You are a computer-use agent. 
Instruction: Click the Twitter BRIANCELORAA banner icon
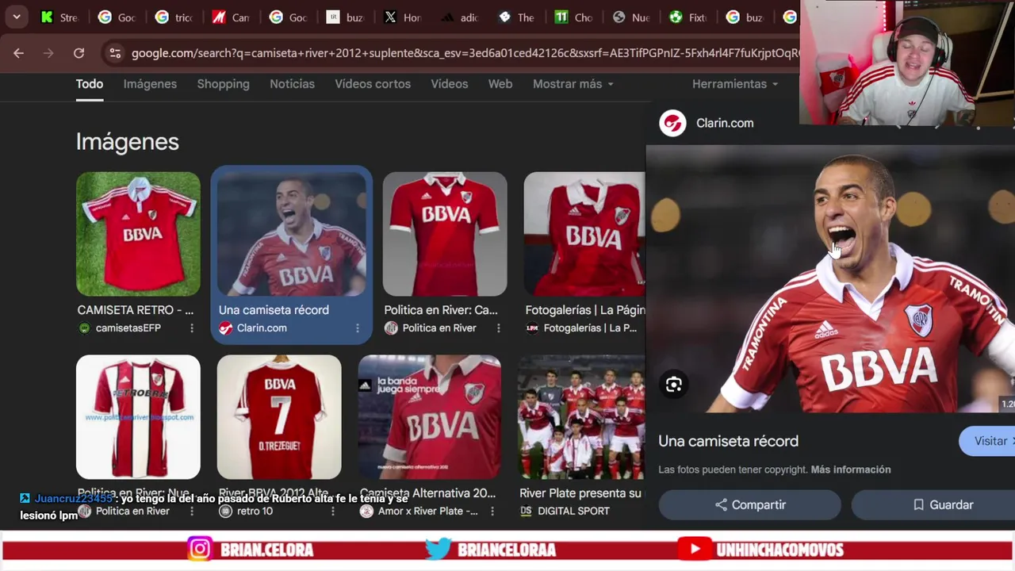point(438,550)
